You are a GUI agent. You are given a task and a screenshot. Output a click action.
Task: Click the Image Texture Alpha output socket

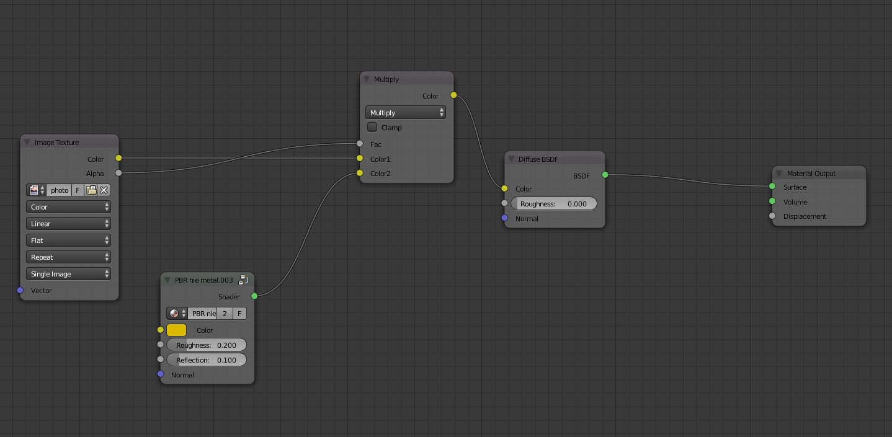[118, 173]
